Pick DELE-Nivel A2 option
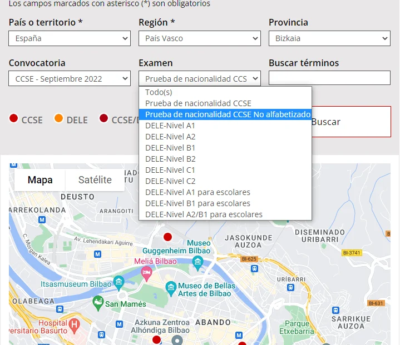The height and width of the screenshot is (345, 400). click(x=225, y=137)
